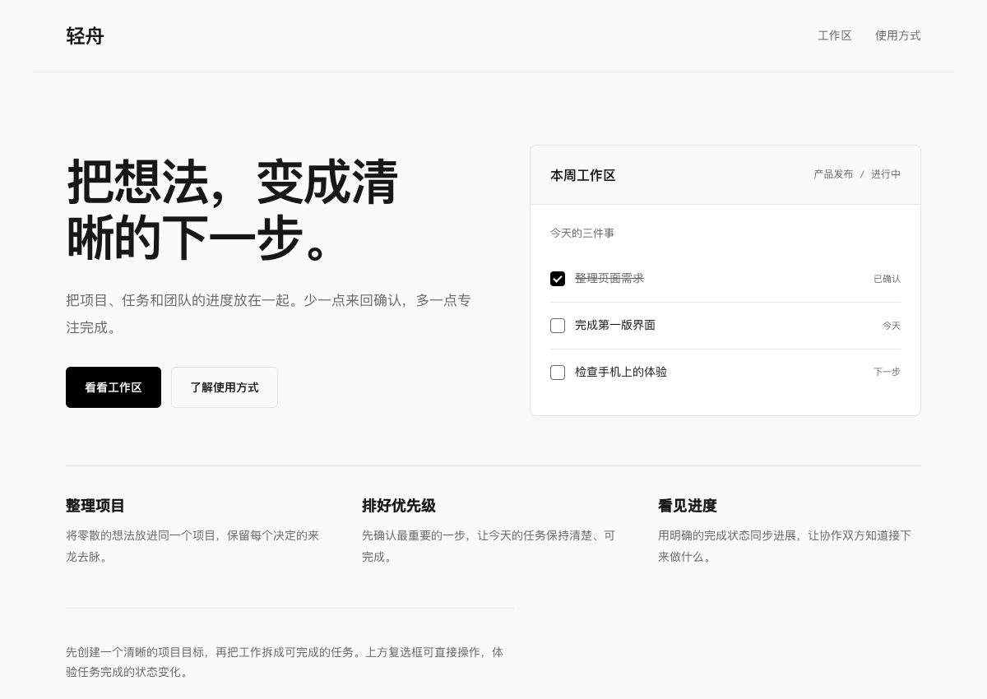Click the 看看工作区 button
This screenshot has width=987, height=699.
114,387
